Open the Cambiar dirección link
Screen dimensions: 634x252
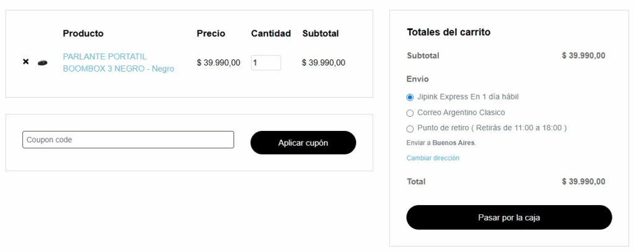point(433,158)
